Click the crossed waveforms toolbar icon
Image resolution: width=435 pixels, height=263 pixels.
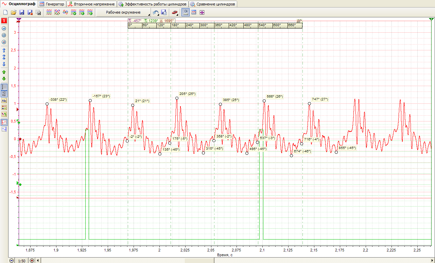57,13
